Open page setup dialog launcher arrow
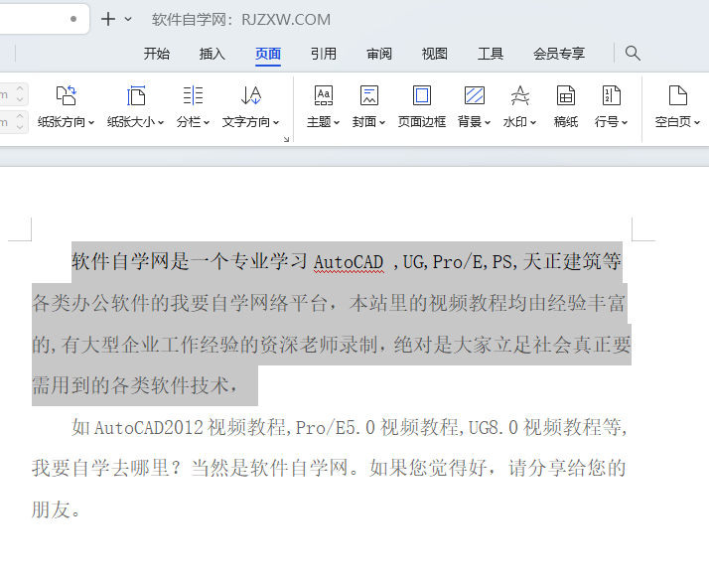The height and width of the screenshot is (578, 709). (286, 139)
